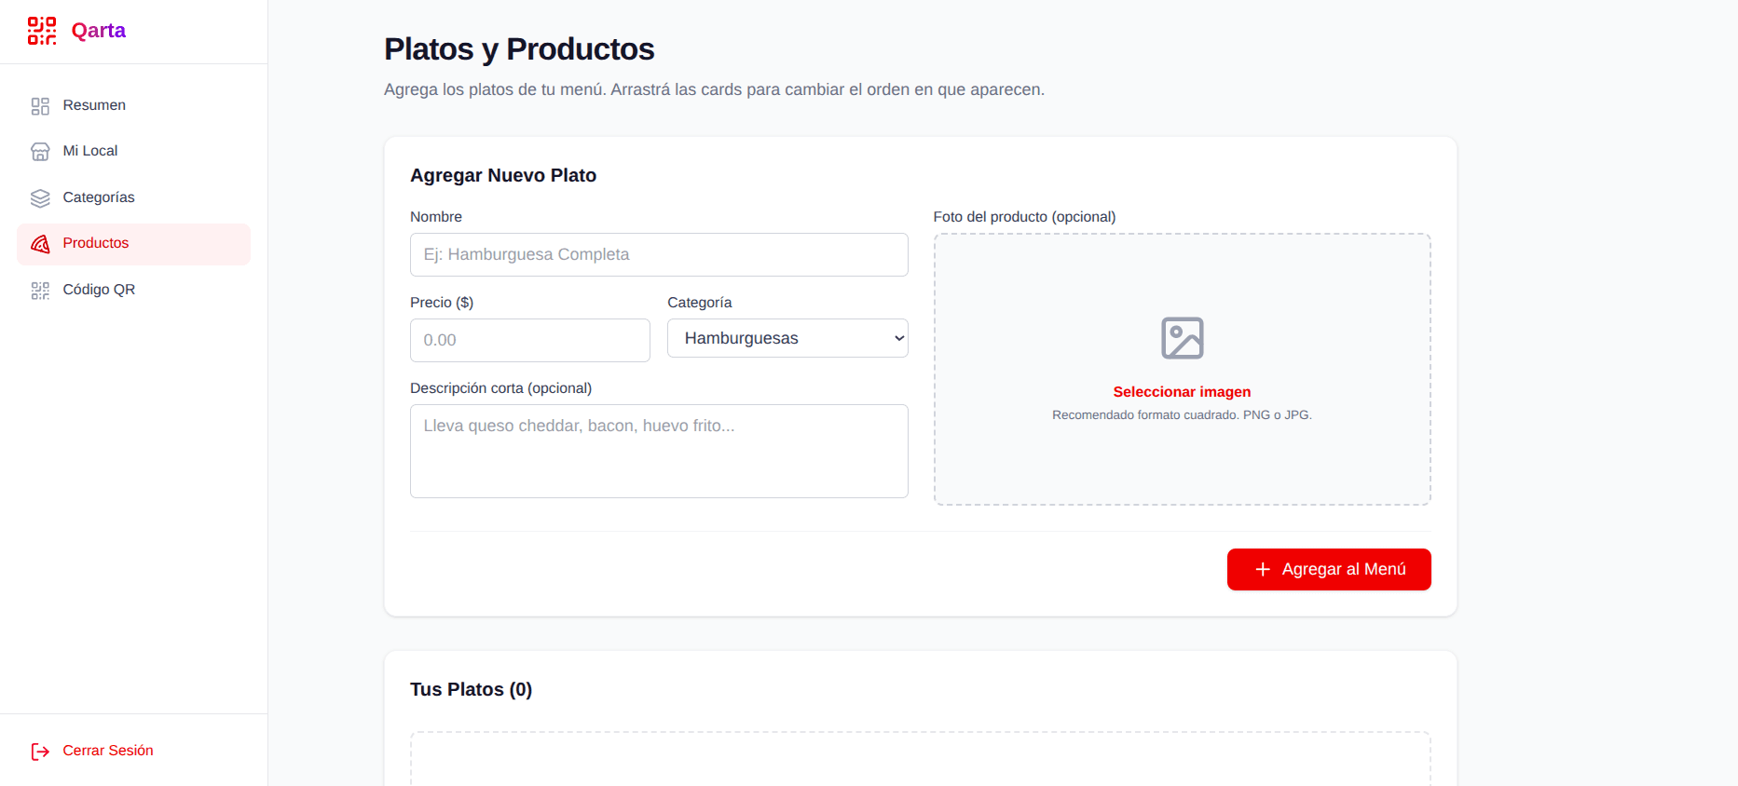
Task: Click the Precio ($) label
Action: click(442, 303)
